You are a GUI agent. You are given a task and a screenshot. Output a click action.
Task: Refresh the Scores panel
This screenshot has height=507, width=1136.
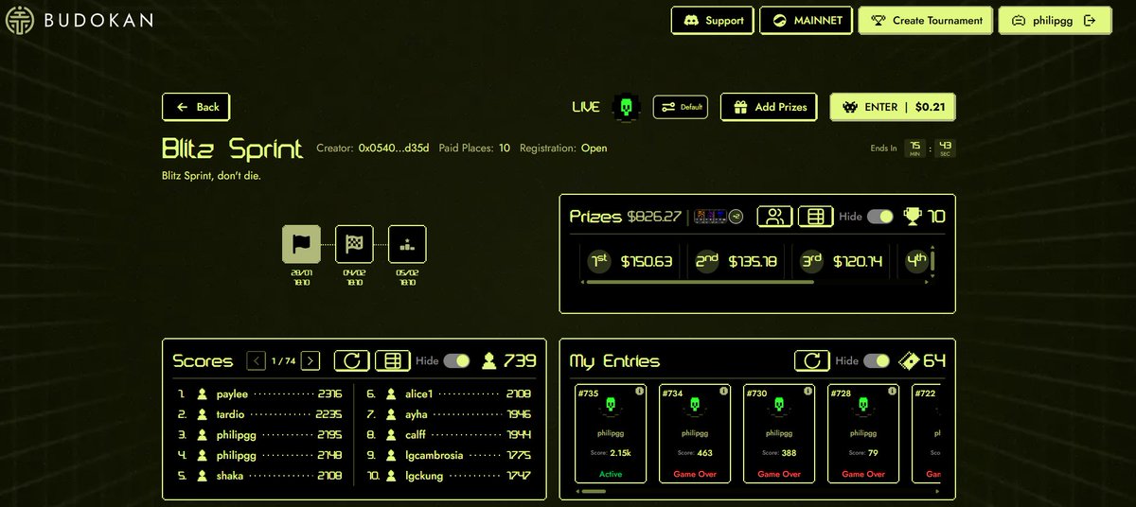(351, 360)
